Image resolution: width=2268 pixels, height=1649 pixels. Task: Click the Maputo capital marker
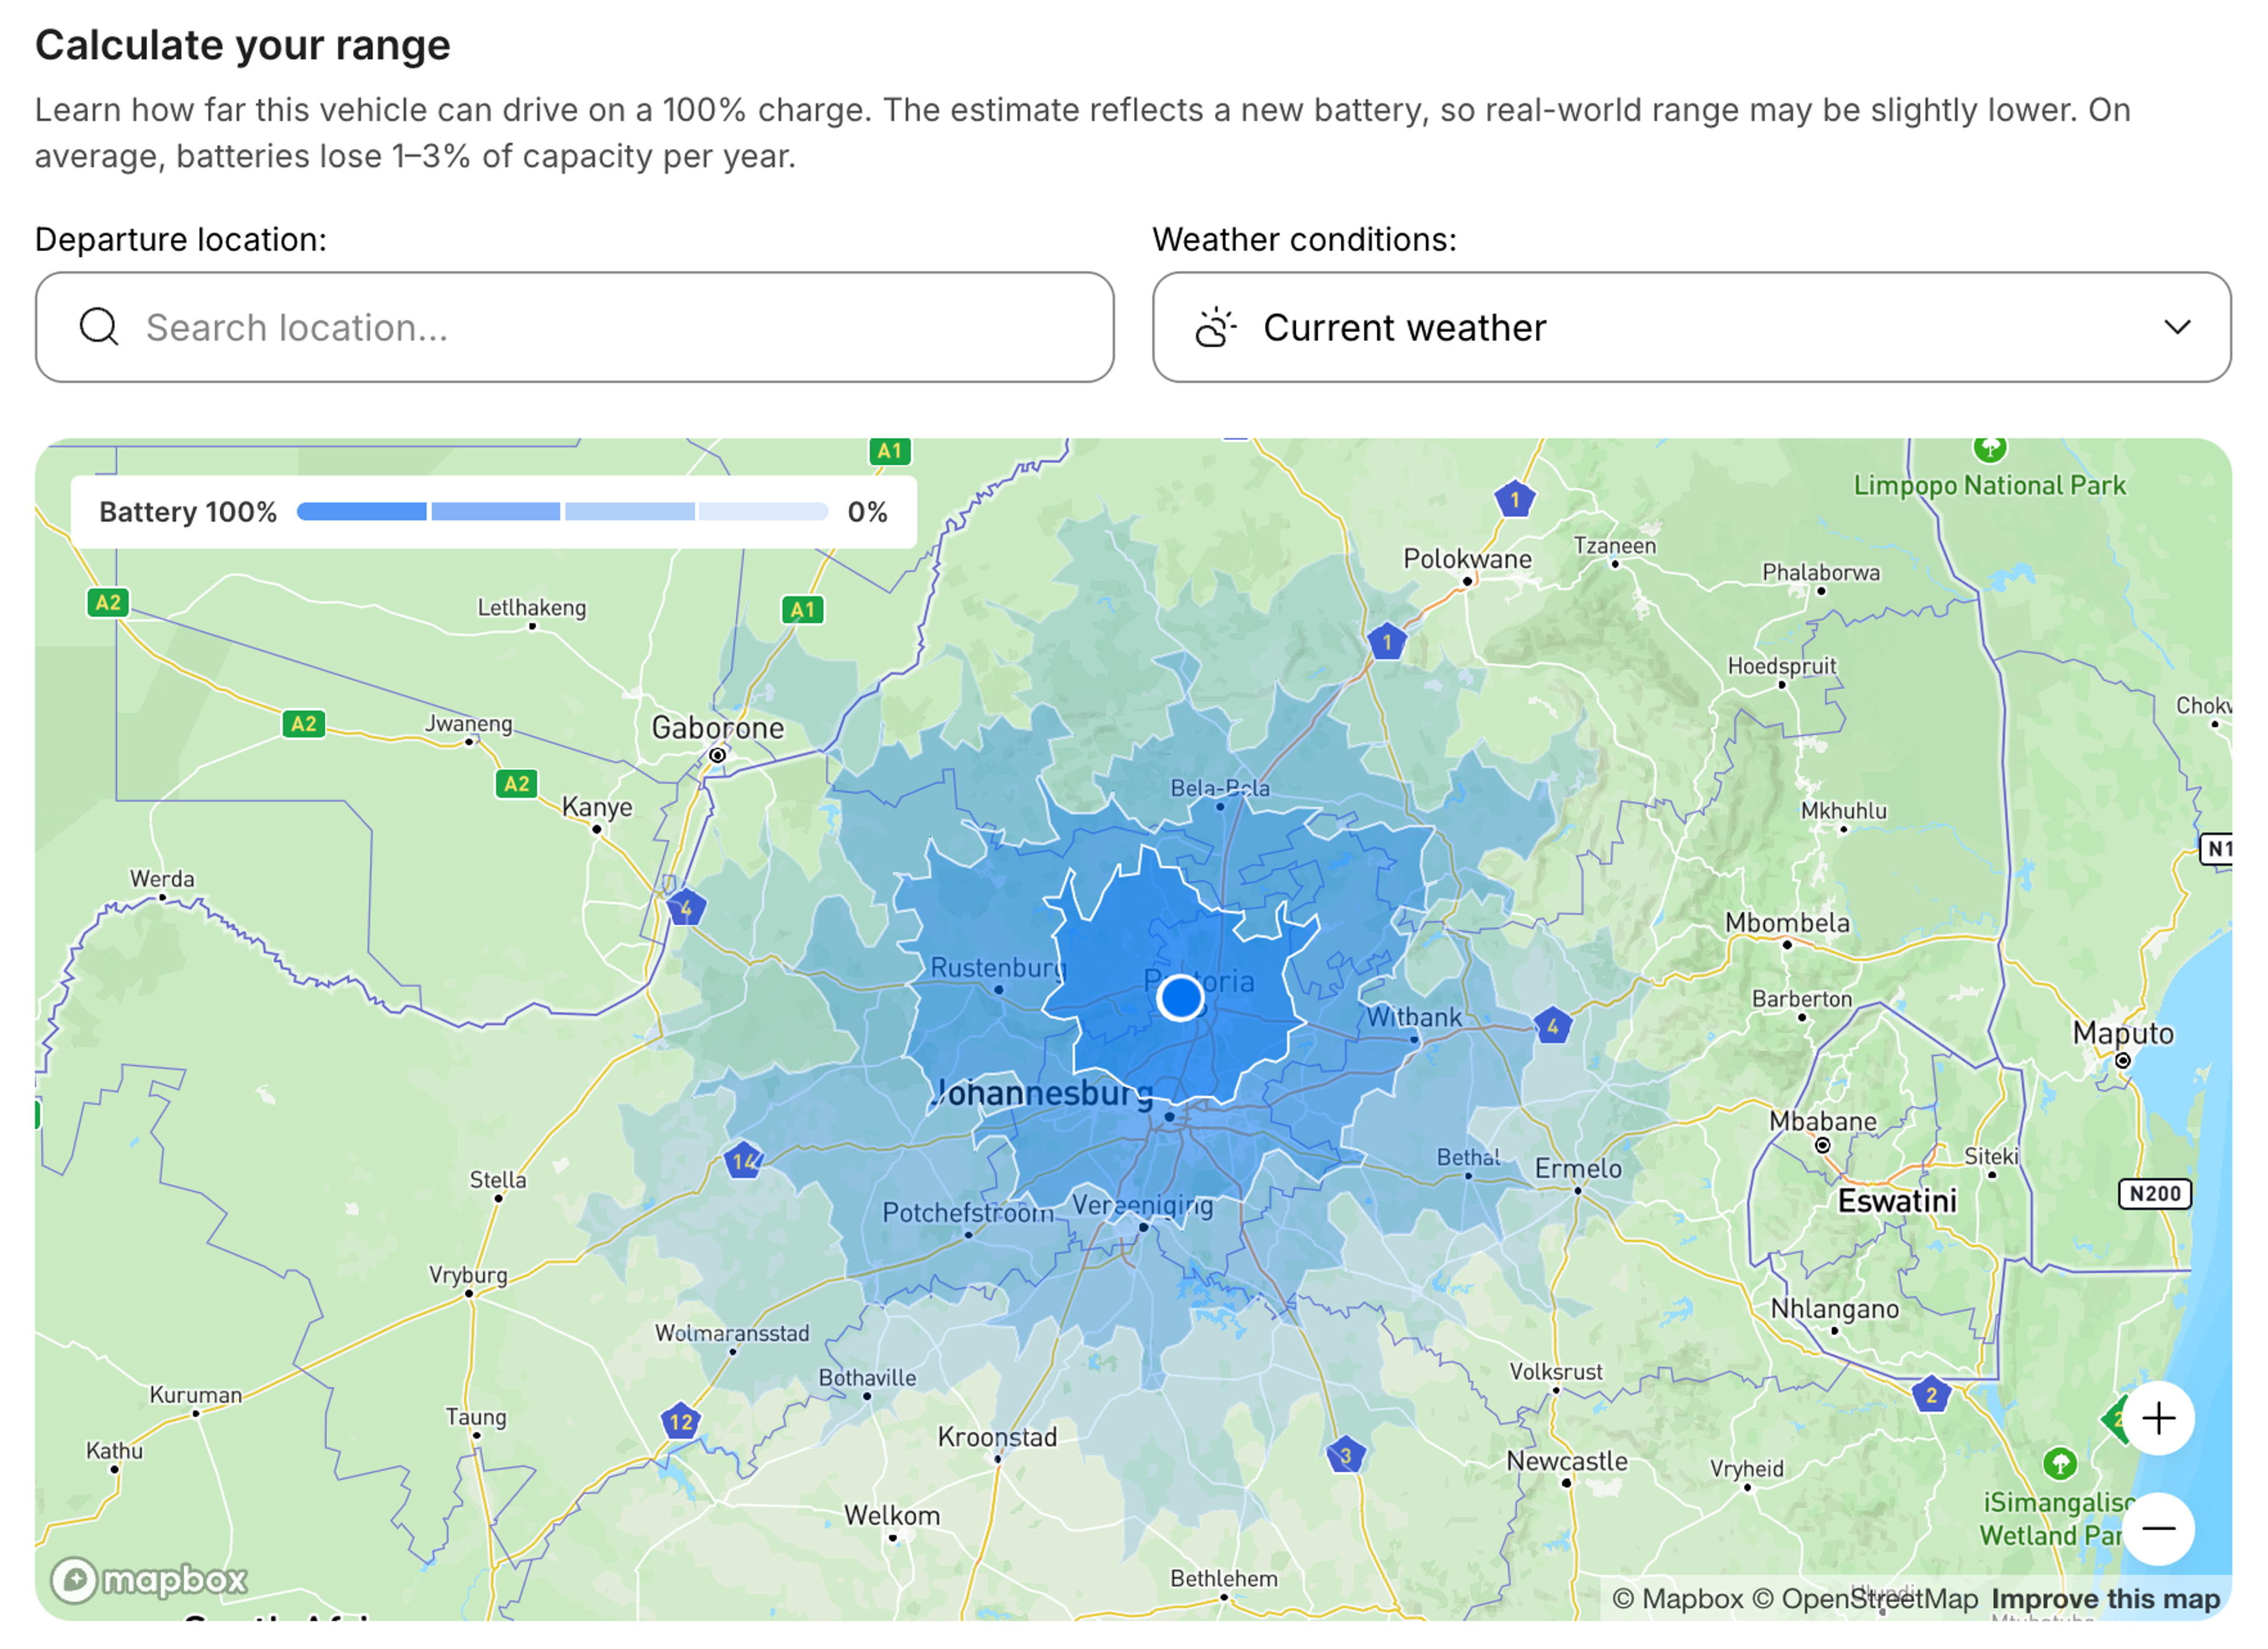2122,1060
